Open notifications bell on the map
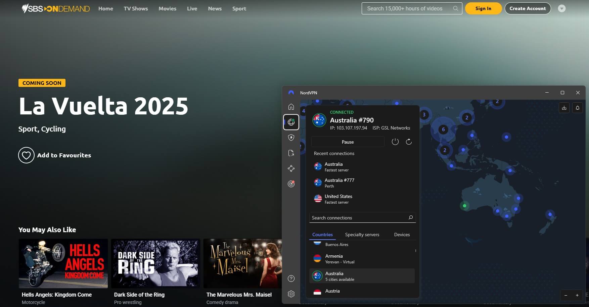Image resolution: width=589 pixels, height=307 pixels. pos(578,108)
